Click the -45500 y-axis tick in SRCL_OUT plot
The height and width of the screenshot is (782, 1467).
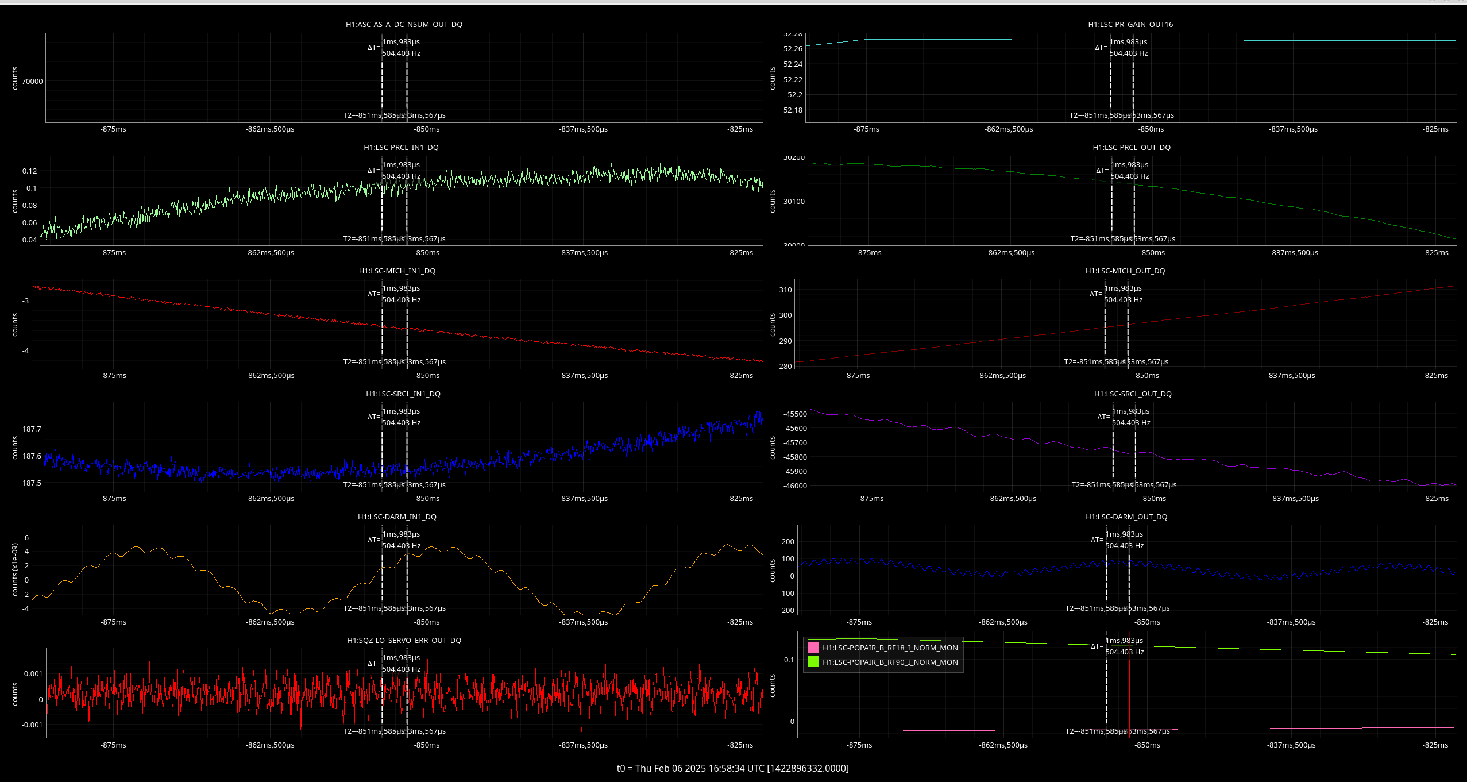click(x=795, y=414)
